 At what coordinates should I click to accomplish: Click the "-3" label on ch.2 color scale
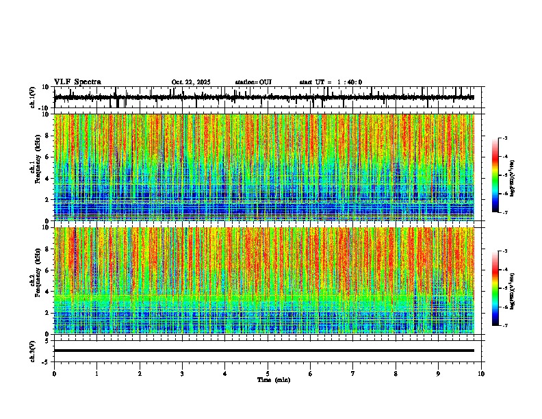tap(504, 251)
